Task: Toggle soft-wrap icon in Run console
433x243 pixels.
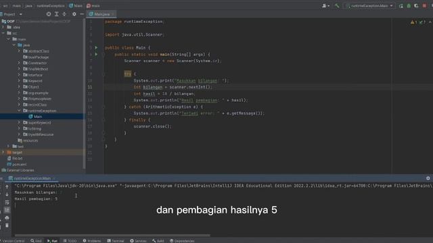Action: [x=7, y=202]
